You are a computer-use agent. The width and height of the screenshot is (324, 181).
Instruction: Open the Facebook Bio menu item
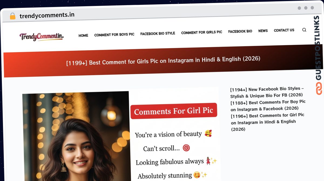(240, 31)
